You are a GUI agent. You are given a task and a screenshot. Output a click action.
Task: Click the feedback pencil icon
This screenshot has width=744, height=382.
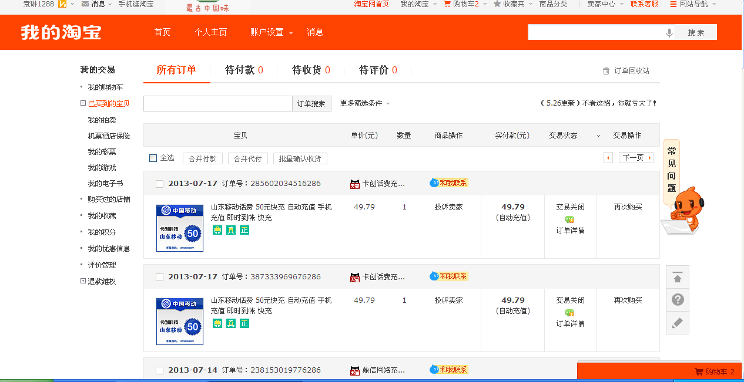(678, 323)
